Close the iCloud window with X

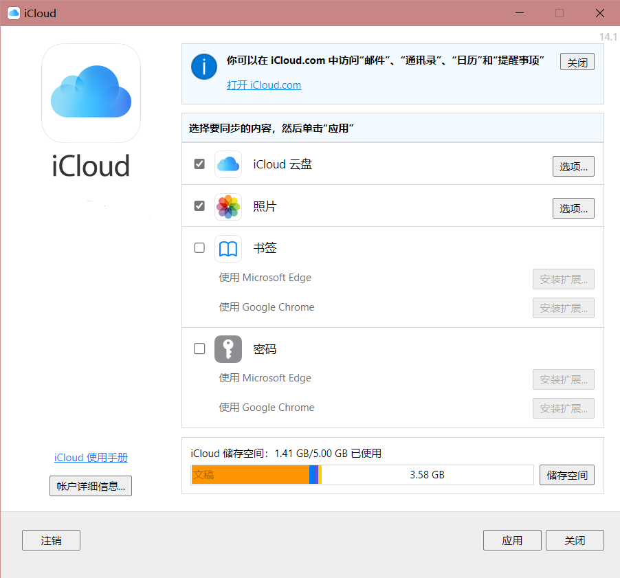pyautogui.click(x=600, y=13)
